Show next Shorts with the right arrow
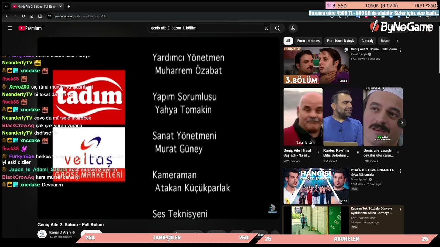Image resolution: width=440 pixels, height=247 pixels. tap(401, 123)
